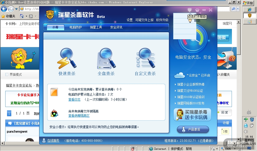257x151 pixels.
Task: Click the Rising lion logo in title
Action: click(50, 15)
